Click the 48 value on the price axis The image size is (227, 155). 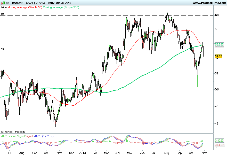217,106
